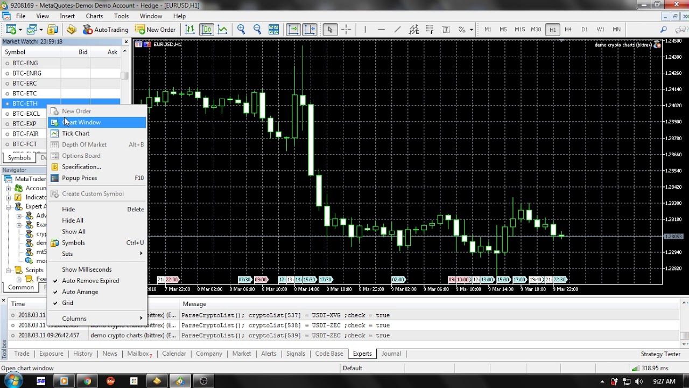Click the search magnifier icon
Viewport: 689px width, 388px height.
click(664, 30)
